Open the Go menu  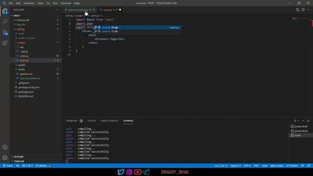(x=48, y=3)
